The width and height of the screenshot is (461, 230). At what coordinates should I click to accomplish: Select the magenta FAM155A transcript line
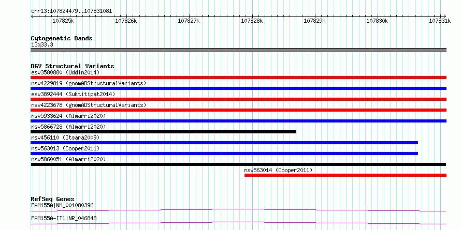(x=238, y=210)
